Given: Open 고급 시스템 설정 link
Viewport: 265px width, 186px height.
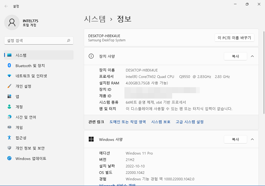Looking at the screenshot, I should [x=190, y=122].
